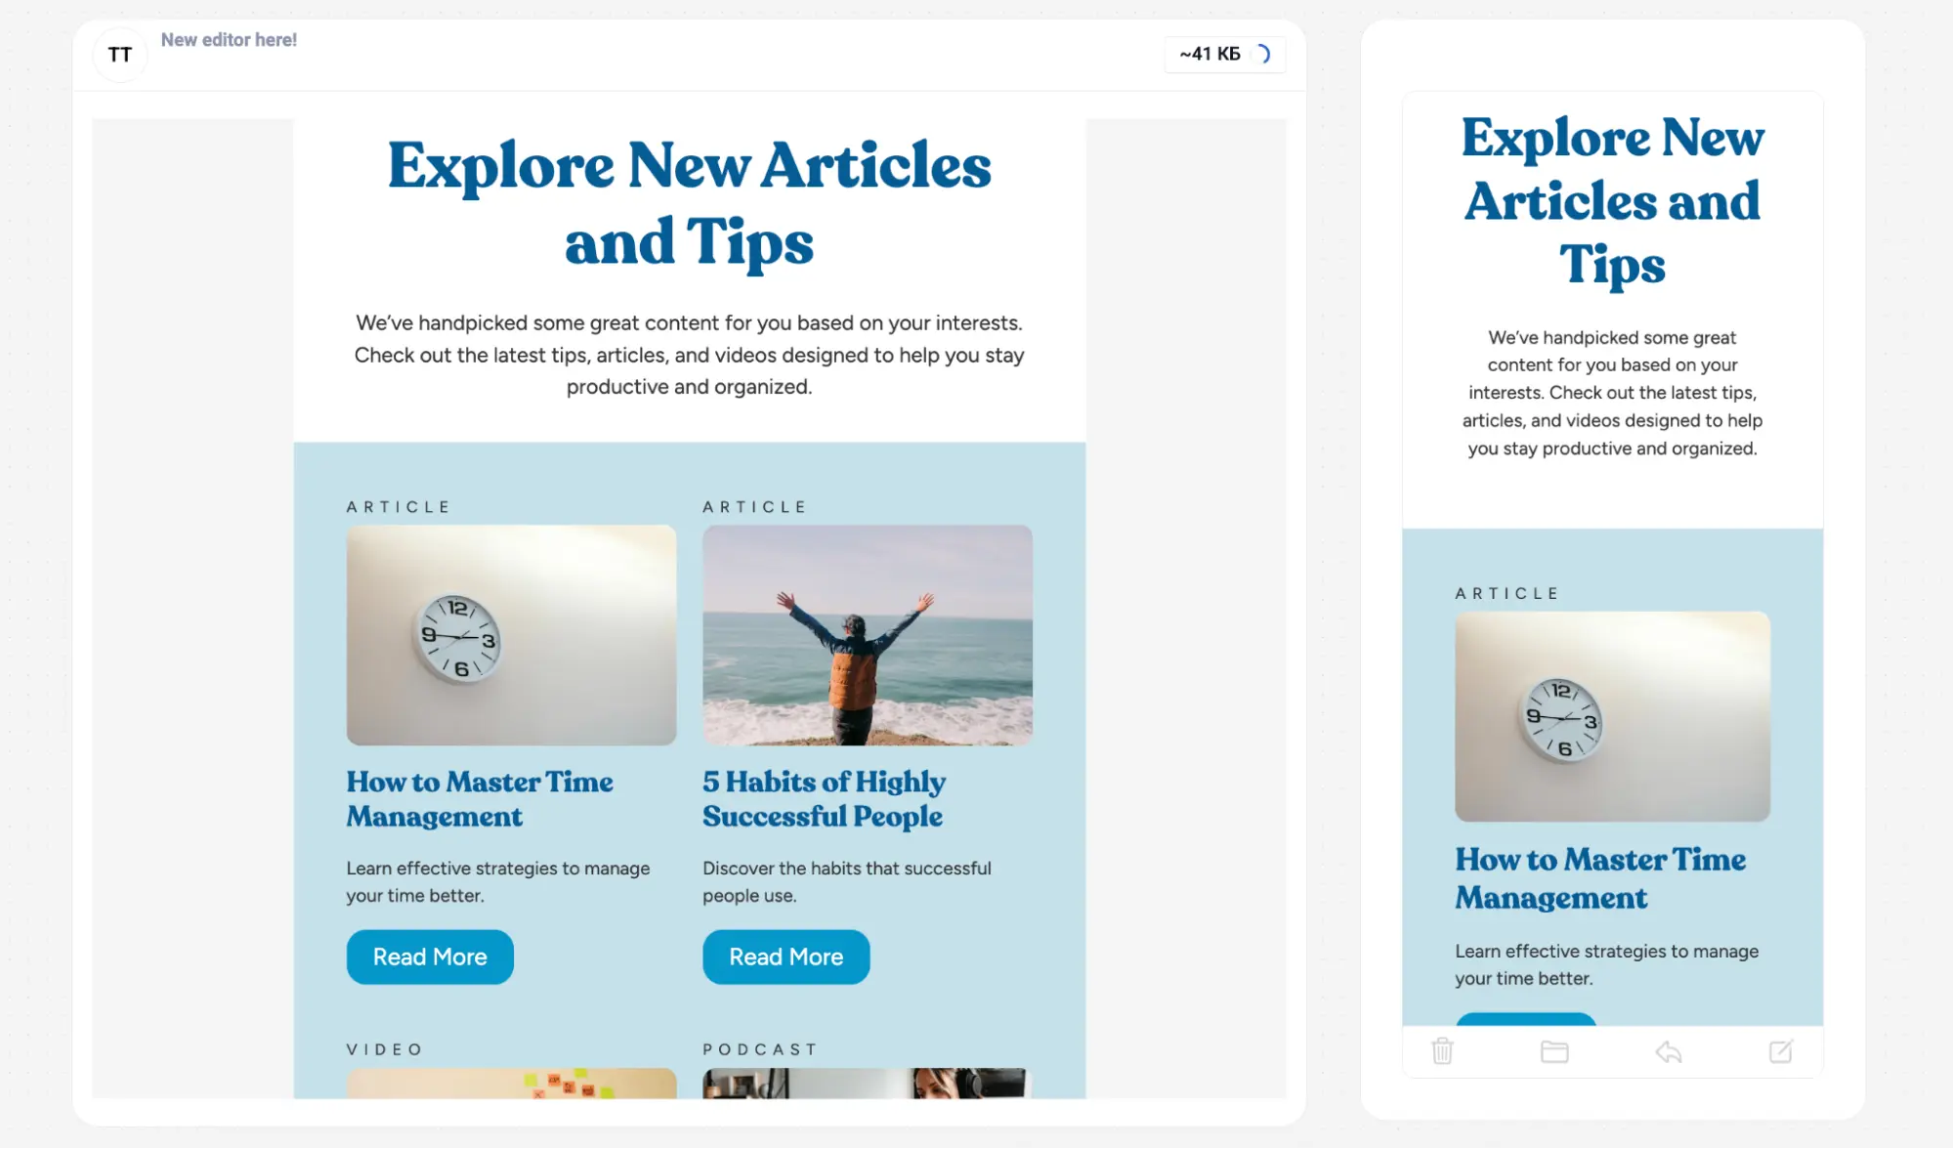Click the mobile How to Master Time Management title
Viewport: 1953px width, 1149px height.
tap(1600, 878)
